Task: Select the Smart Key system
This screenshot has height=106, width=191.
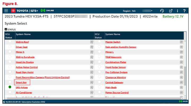Action: (21, 82)
